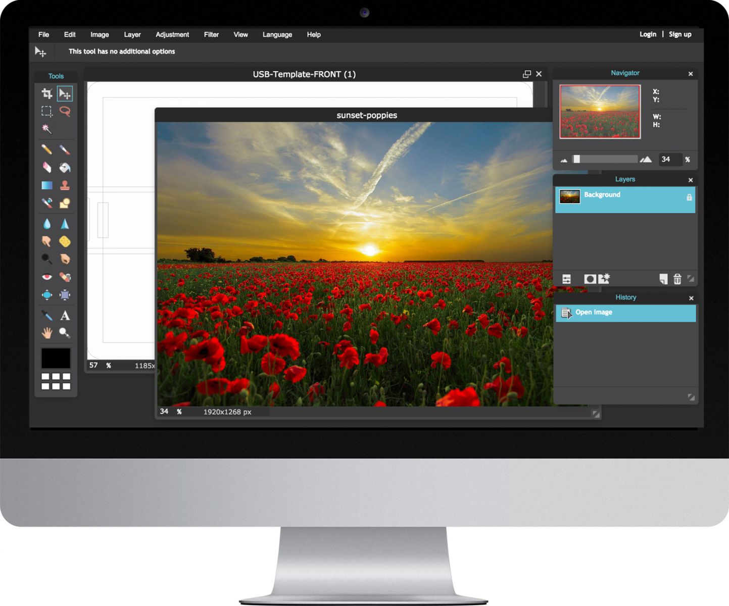The image size is (729, 606).
Task: Focus the USB-Template-FRONT (1) window title
Action: [x=304, y=74]
